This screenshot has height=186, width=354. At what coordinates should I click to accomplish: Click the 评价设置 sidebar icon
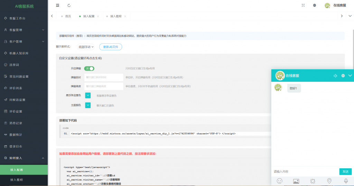6,111
